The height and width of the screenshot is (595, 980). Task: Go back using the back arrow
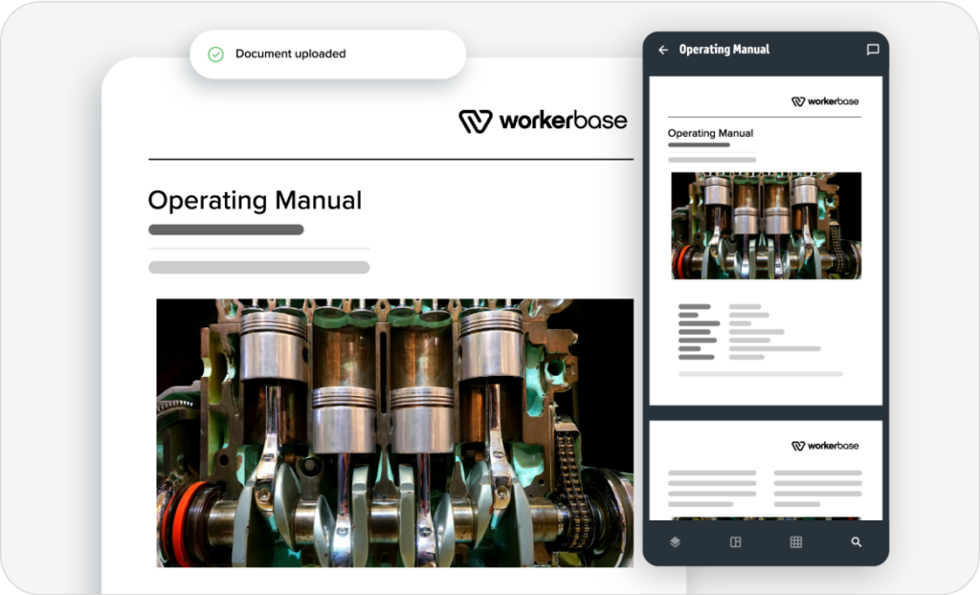click(x=662, y=49)
